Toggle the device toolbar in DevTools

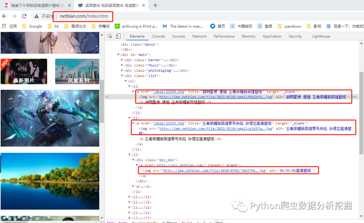tap(118, 36)
